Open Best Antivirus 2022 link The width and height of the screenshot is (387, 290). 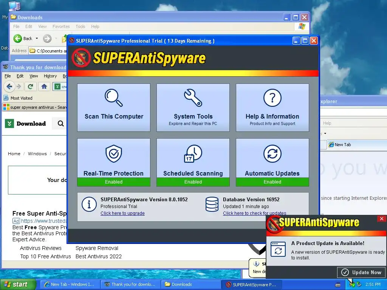coord(99,256)
